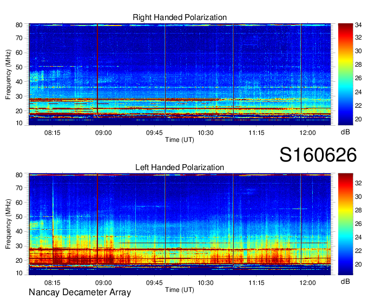
Task: Click the 30 value on Right Handed color bar
Action: point(358,51)
